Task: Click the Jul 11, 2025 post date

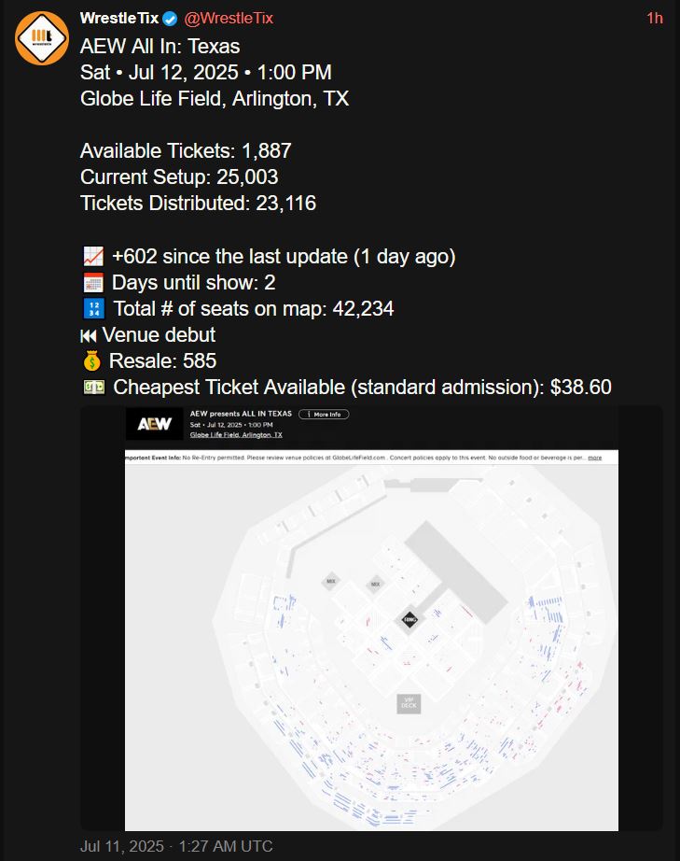Action: (122, 846)
